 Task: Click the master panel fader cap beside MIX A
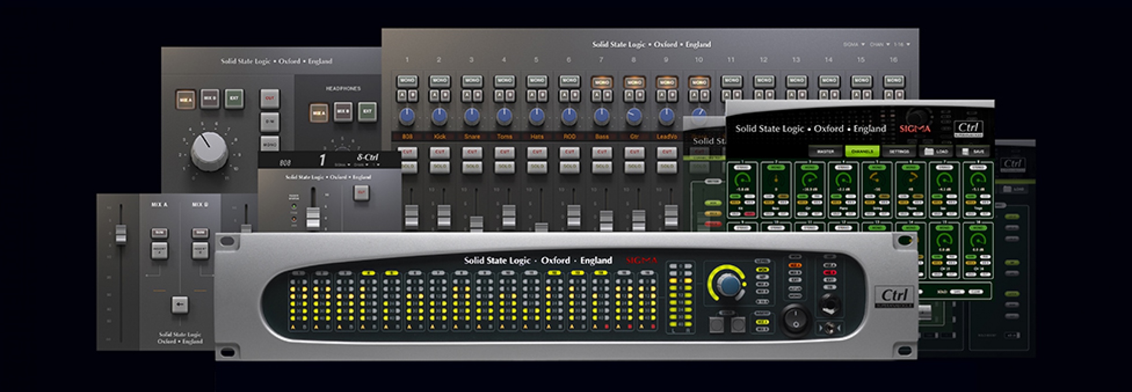121,233
